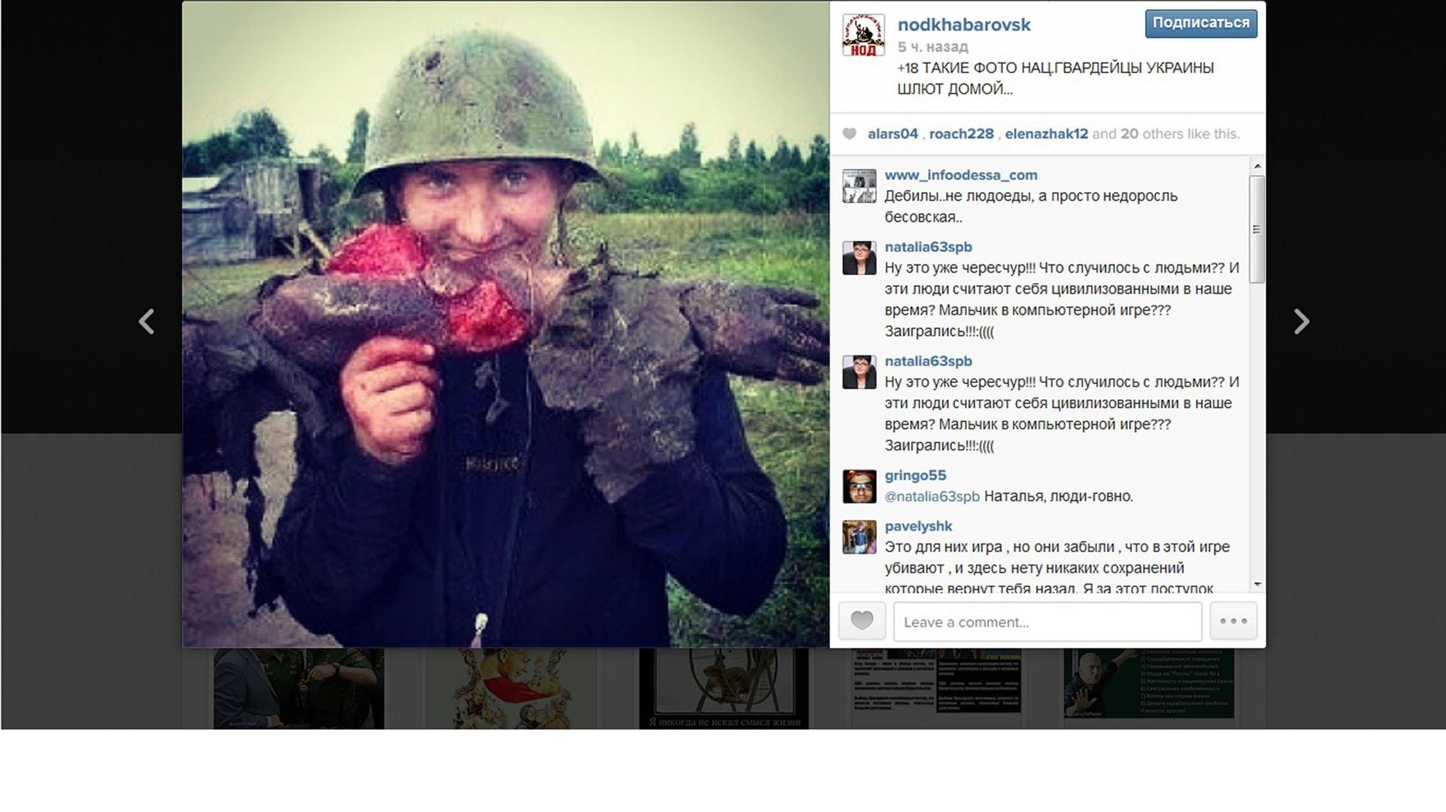Screen dimensions: 1446x812
Task: Go to previous photo with left arrow
Action: pos(147,321)
